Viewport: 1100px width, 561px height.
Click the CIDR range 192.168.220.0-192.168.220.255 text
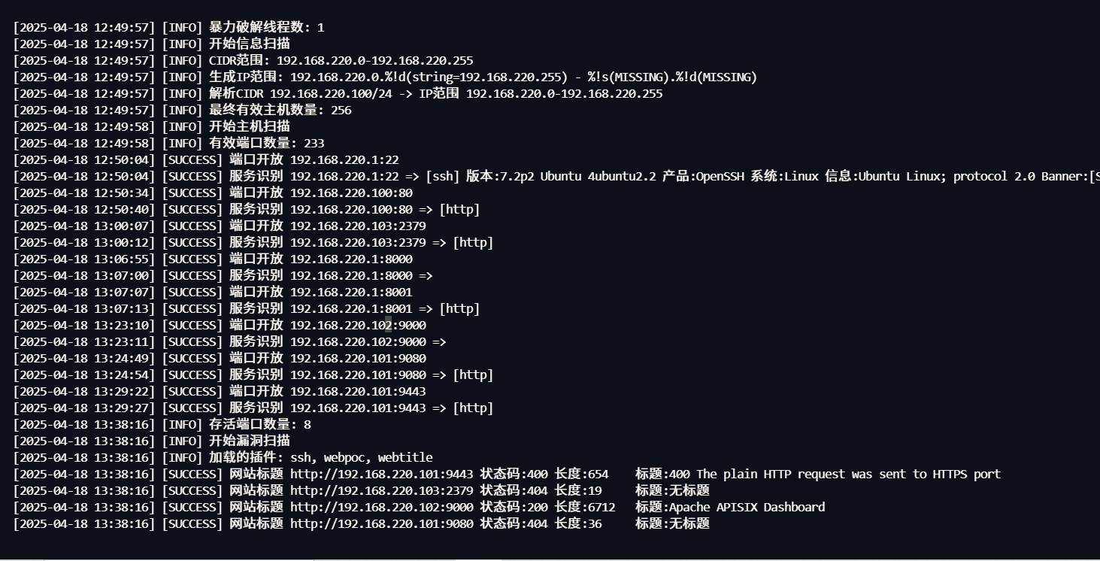374,60
